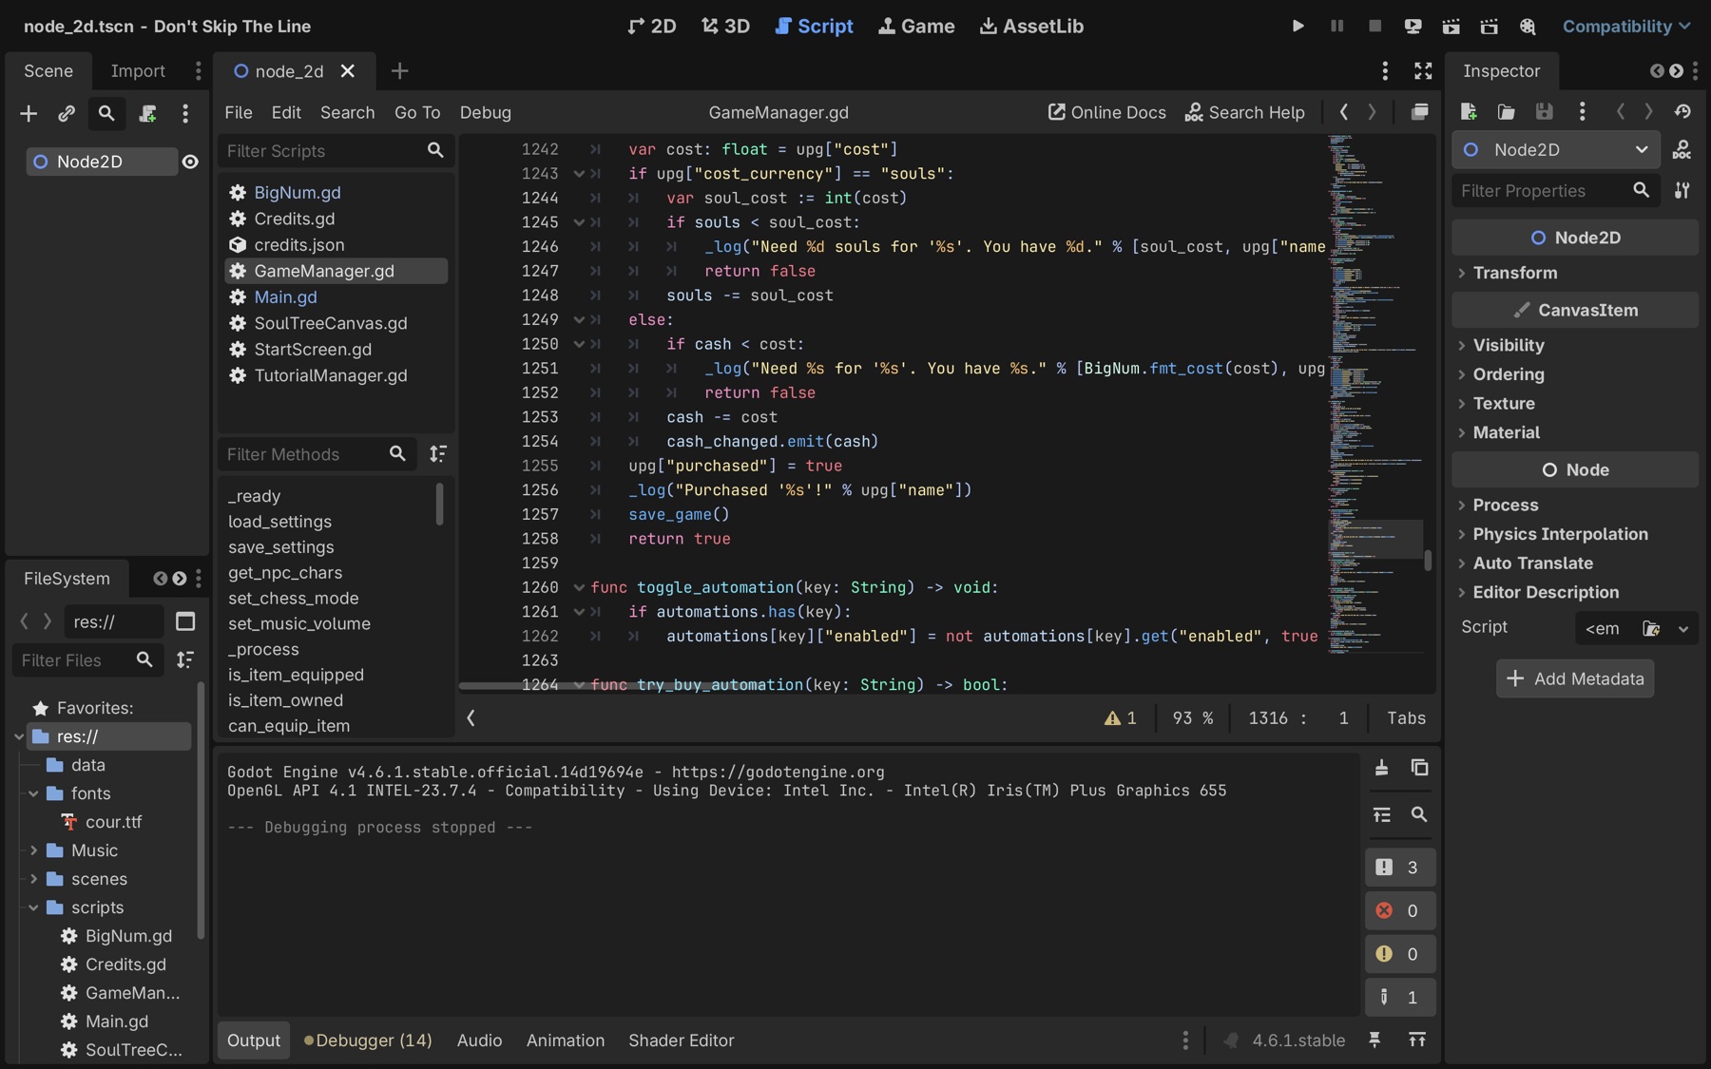Image resolution: width=1711 pixels, height=1069 pixels.
Task: Click the Add Metadata button
Action: (1575, 678)
